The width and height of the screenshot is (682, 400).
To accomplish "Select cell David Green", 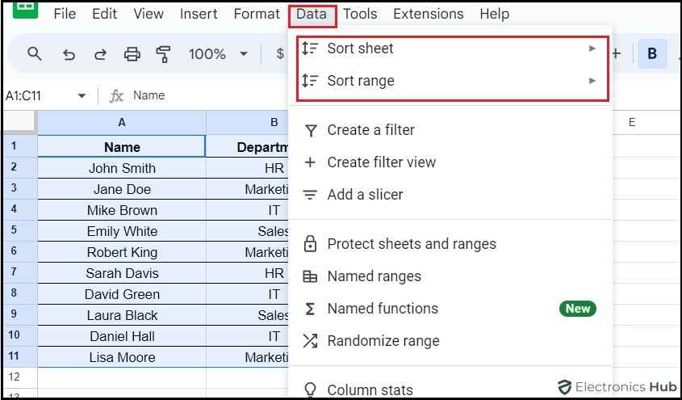I will coord(122,294).
